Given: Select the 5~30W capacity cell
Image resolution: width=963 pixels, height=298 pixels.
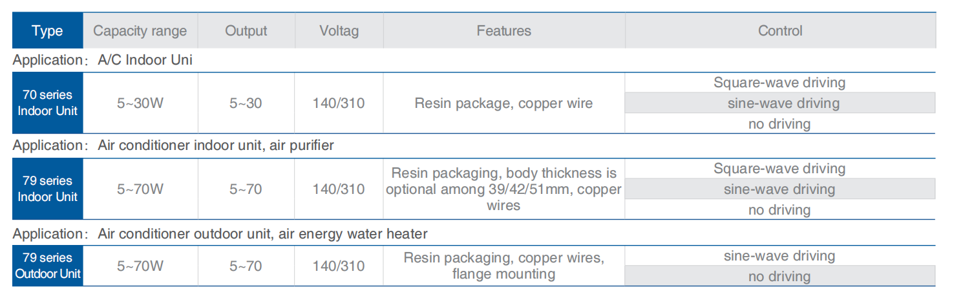Looking at the screenshot, I should (140, 103).
